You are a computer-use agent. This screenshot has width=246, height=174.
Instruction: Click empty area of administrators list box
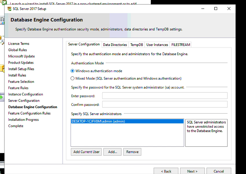pyautogui.click(x=127, y=135)
